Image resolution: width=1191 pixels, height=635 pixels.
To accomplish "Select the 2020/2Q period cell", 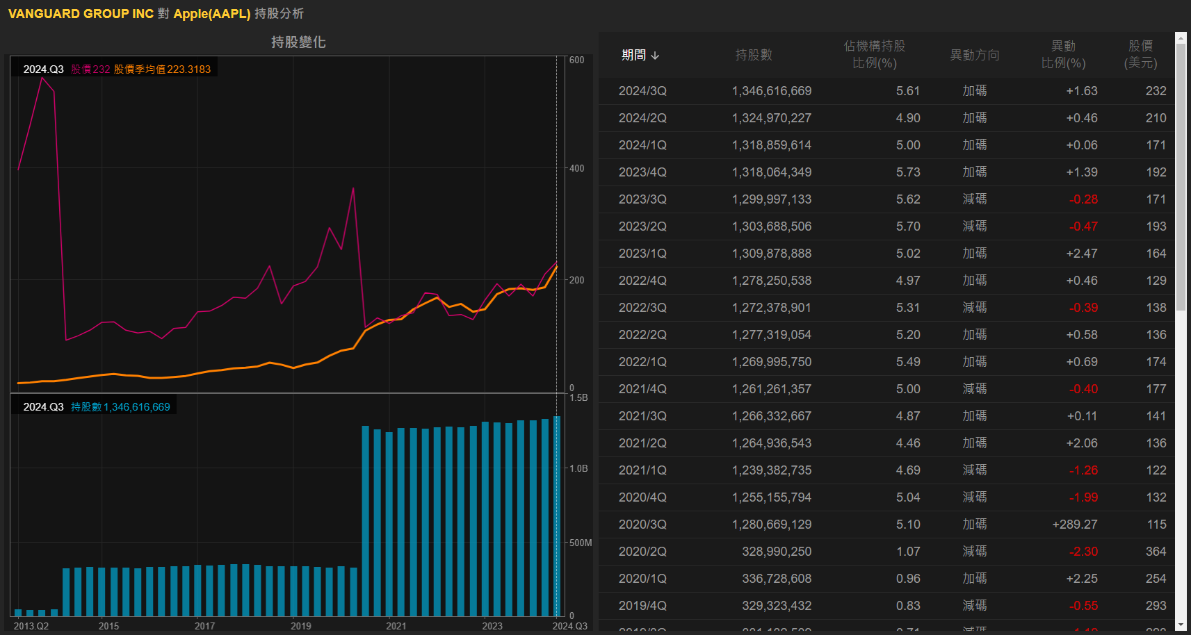I will tap(642, 552).
